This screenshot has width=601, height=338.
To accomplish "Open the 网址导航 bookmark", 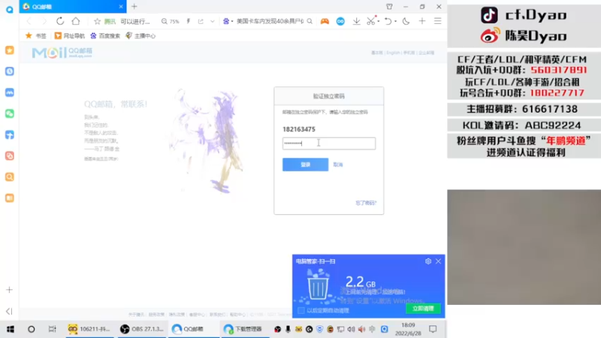I will click(69, 35).
